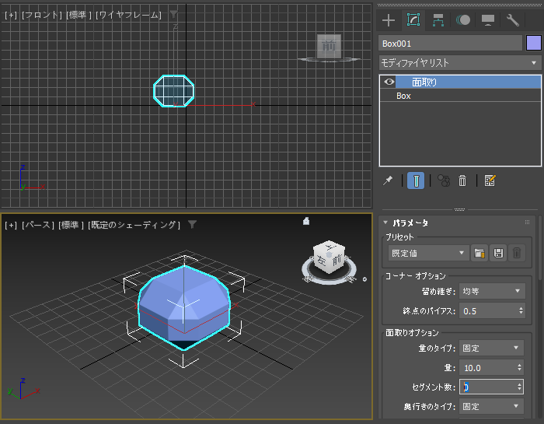Click the filter icon in perspective viewport
The height and width of the screenshot is (424, 544).
coord(192,225)
